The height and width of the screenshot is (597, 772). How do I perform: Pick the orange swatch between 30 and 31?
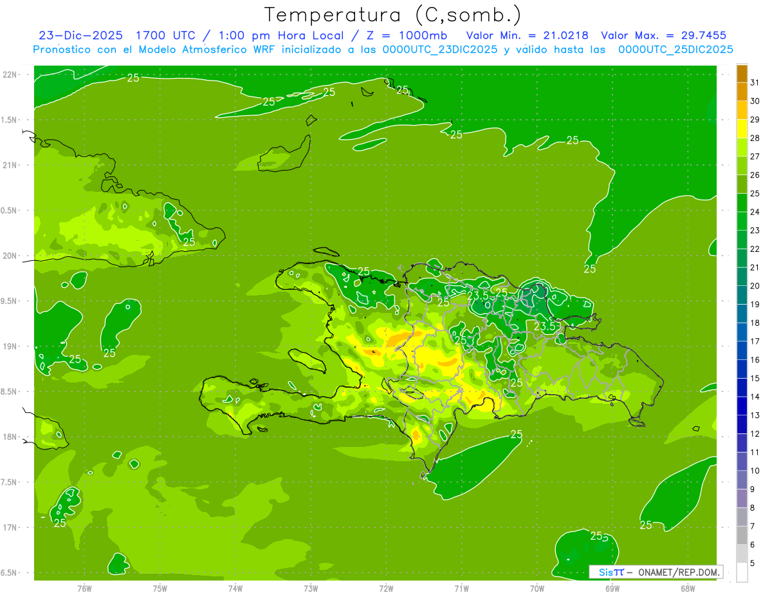click(x=742, y=91)
